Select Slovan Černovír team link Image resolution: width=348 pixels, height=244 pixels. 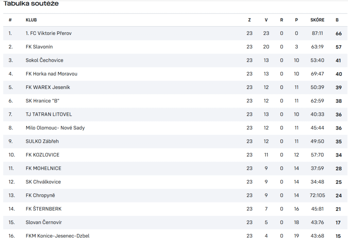[x=44, y=222]
